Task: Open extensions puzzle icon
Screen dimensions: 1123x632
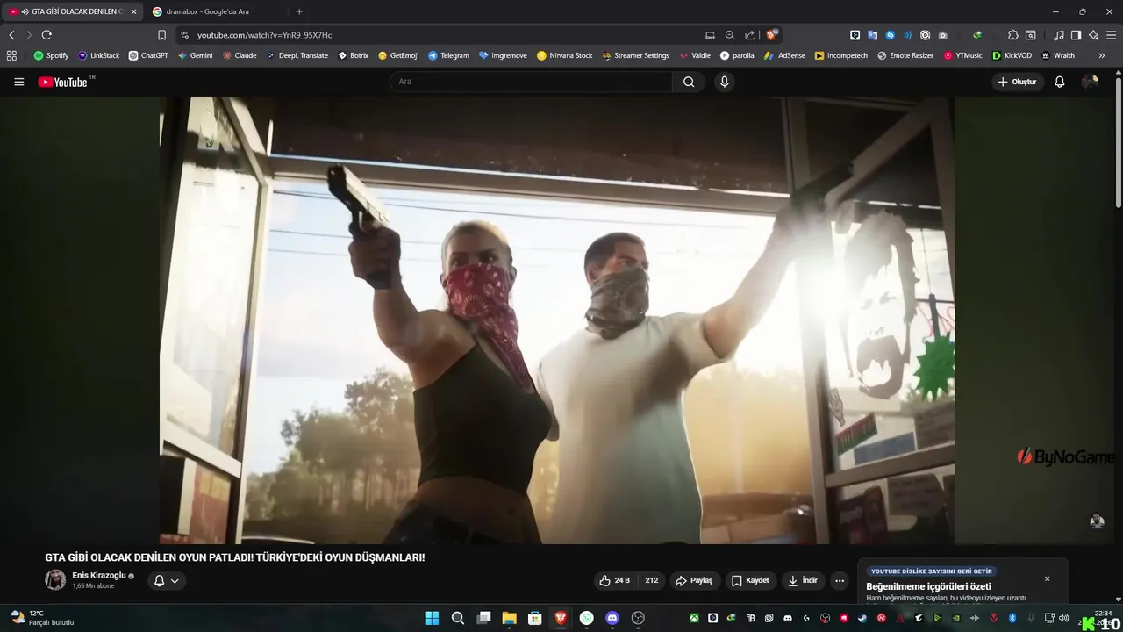Action: [x=1013, y=35]
